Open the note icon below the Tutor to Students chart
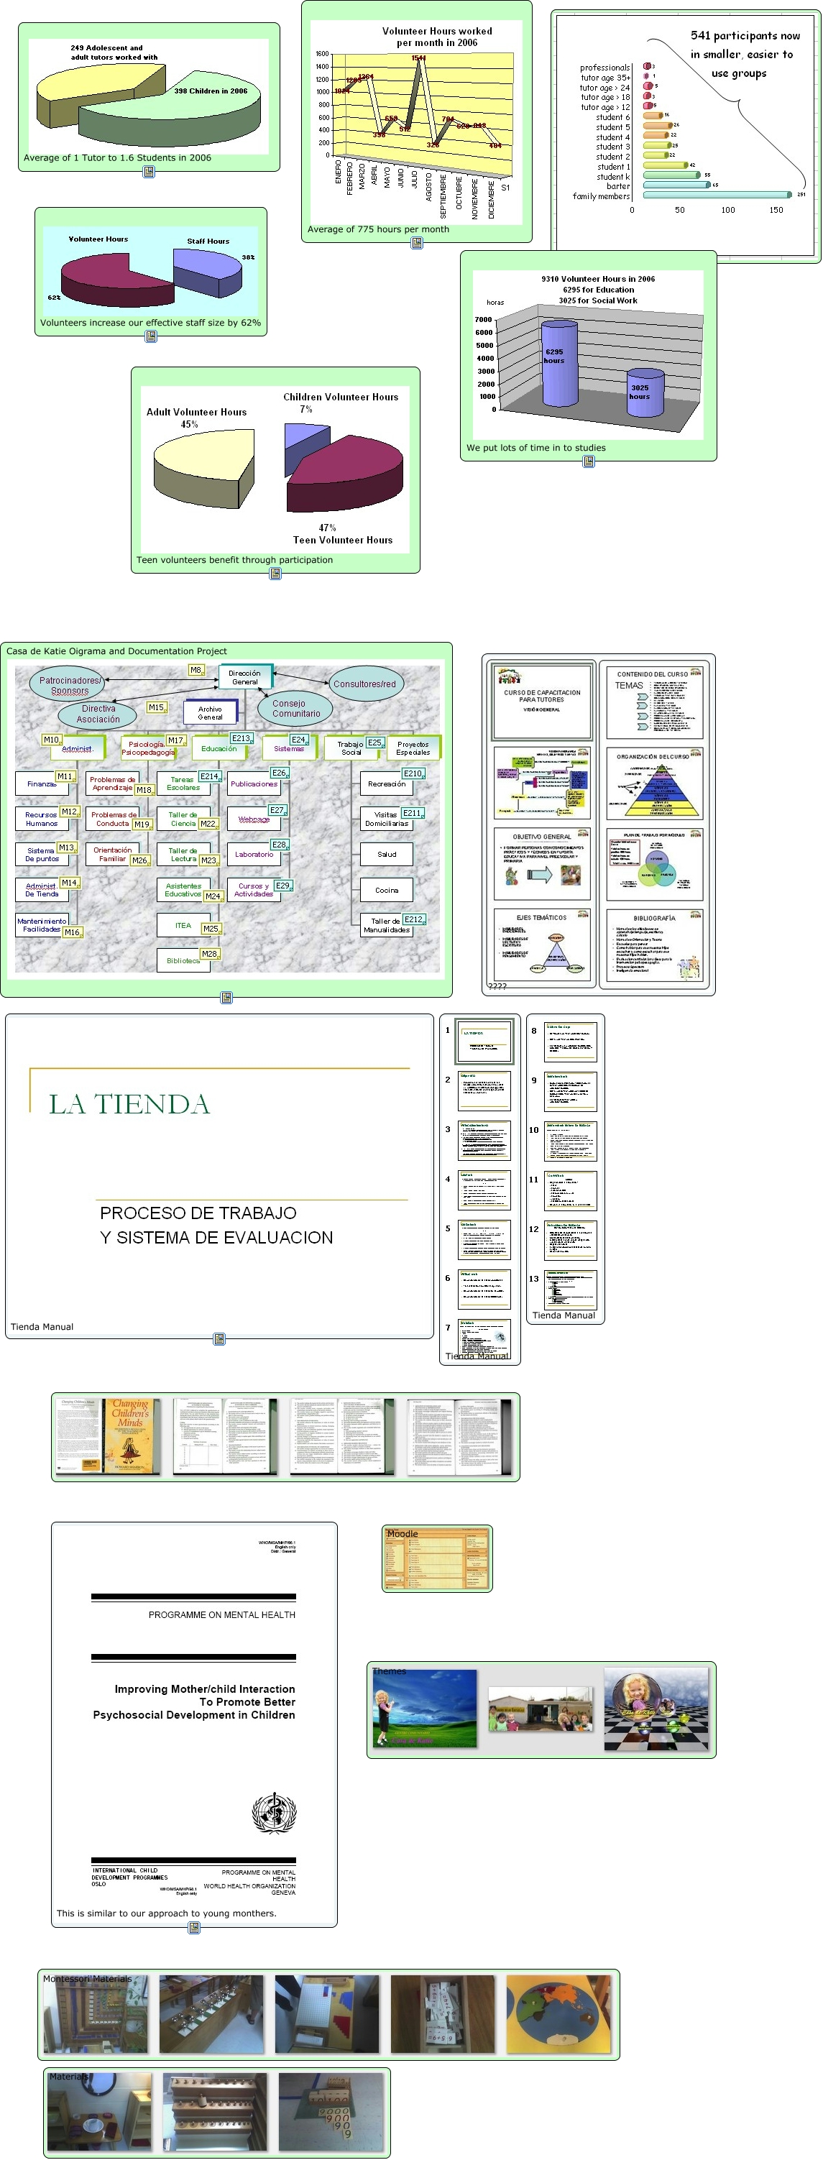This screenshot has width=823, height=2160. pyautogui.click(x=148, y=172)
